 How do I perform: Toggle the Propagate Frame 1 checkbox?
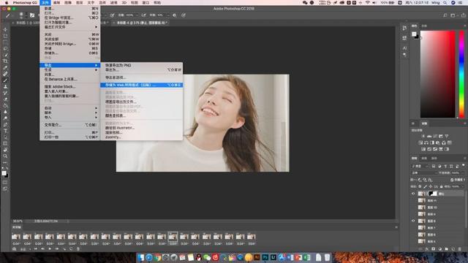pyautogui.click(x=453, y=180)
